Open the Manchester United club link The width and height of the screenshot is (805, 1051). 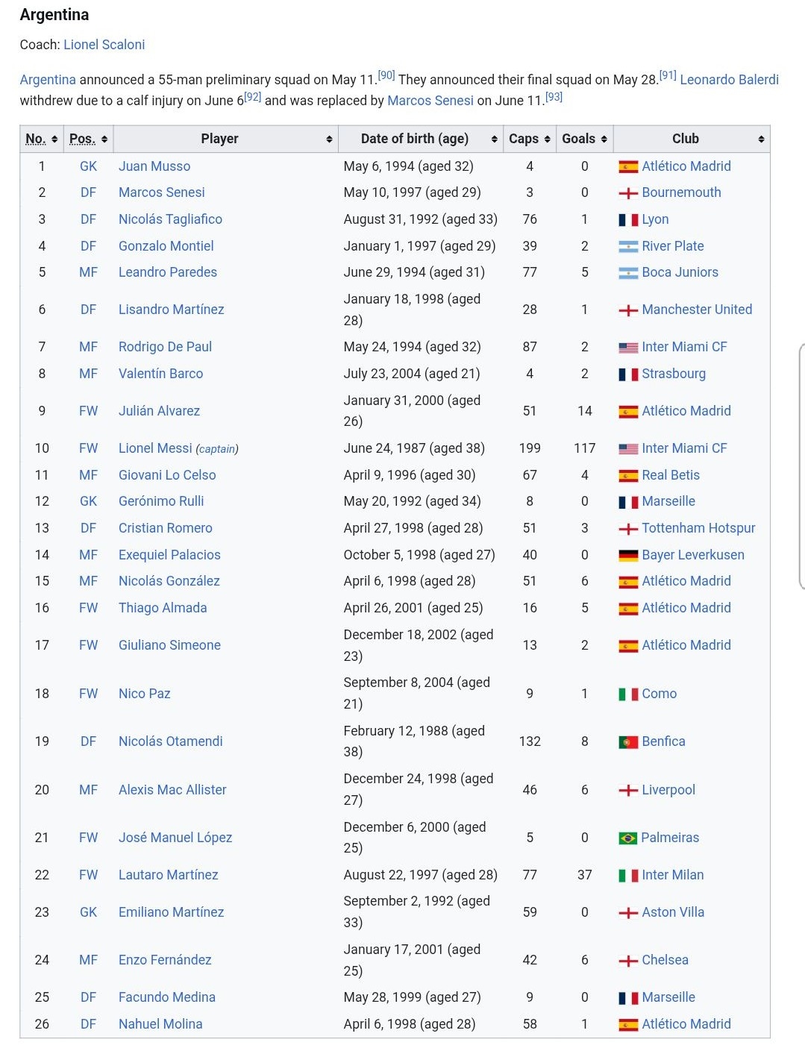coord(697,310)
